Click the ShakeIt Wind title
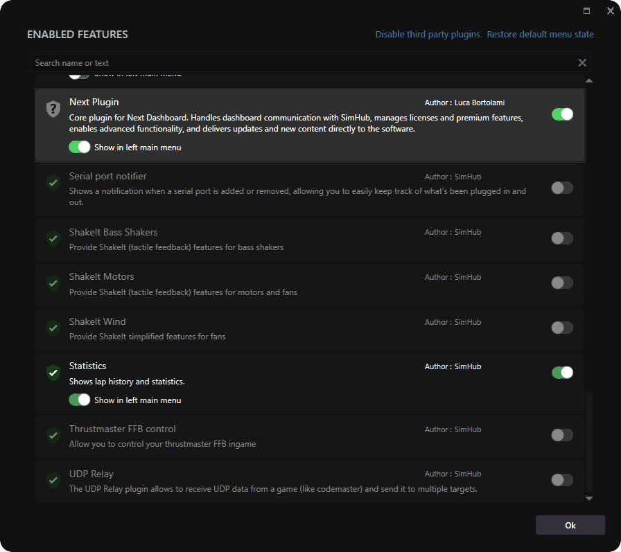This screenshot has height=552, width=621. (x=98, y=321)
